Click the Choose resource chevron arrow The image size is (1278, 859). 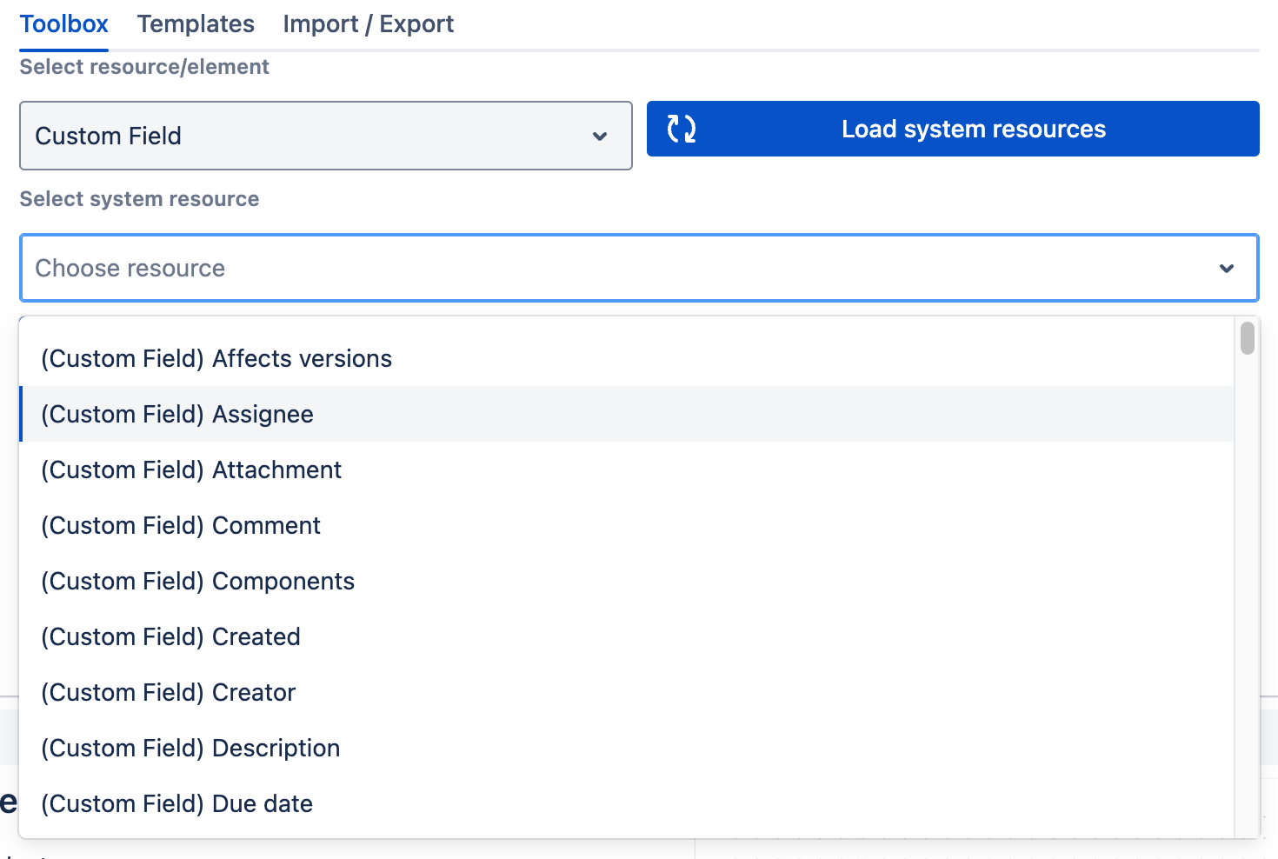[1226, 269]
